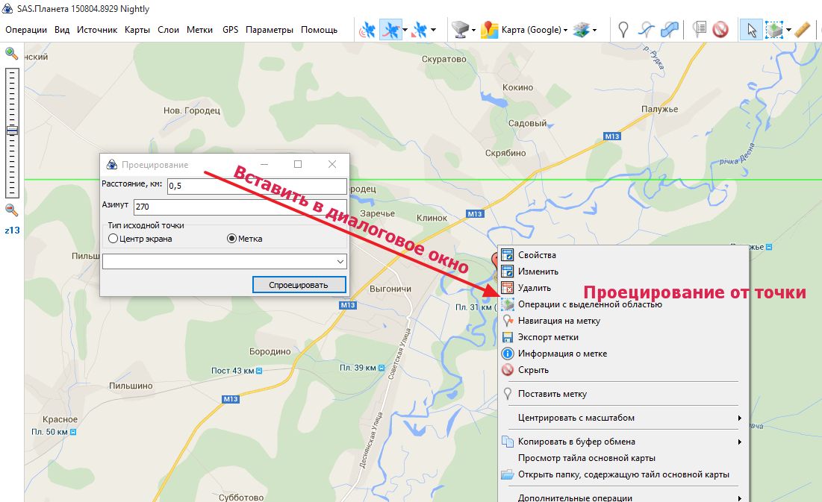The width and height of the screenshot is (822, 502).
Task: Open the placemark manager list icon
Action: 699,30
